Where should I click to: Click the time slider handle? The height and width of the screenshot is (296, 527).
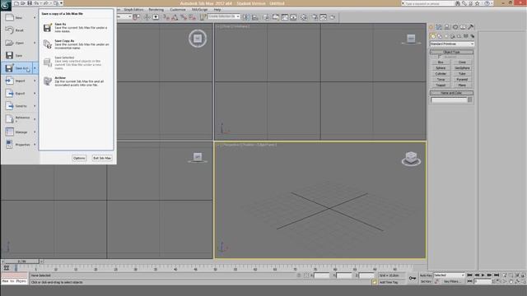(21, 261)
